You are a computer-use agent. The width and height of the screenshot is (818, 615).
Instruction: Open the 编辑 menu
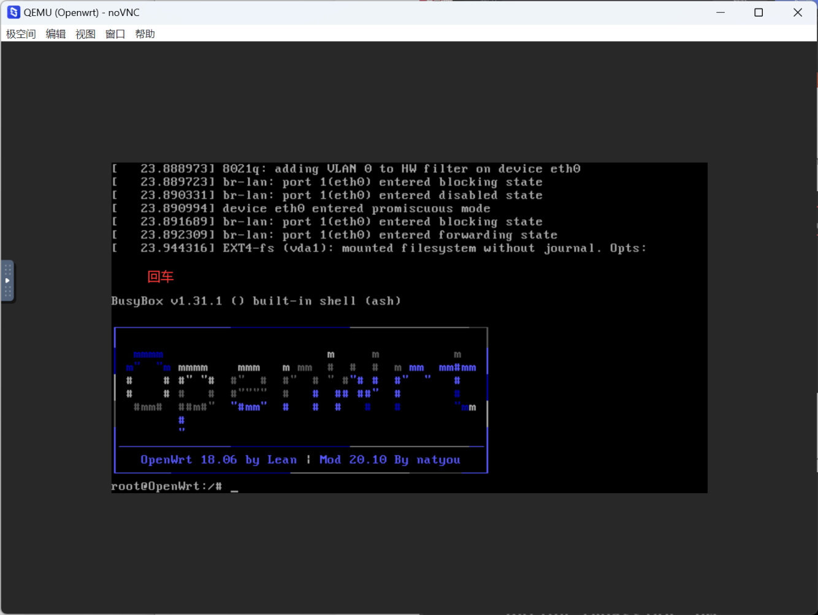pos(56,34)
